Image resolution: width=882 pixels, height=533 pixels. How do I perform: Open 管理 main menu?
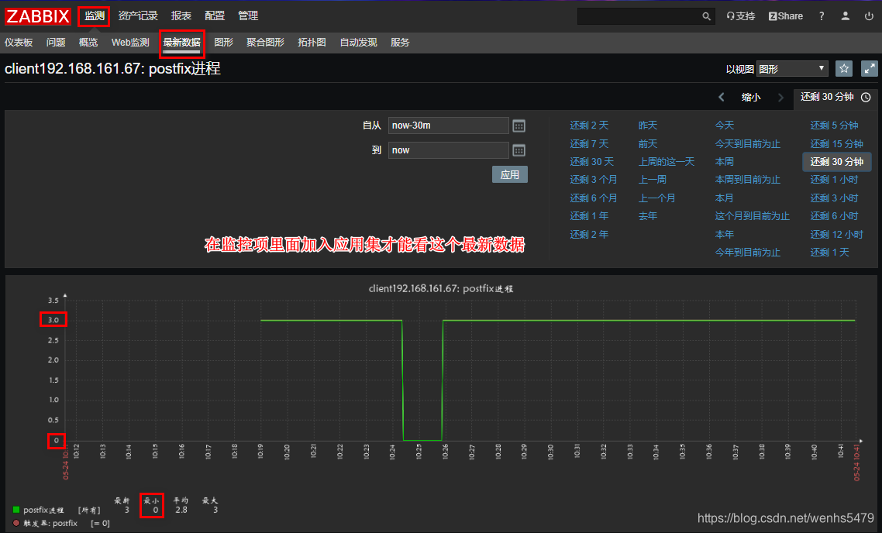pos(248,15)
